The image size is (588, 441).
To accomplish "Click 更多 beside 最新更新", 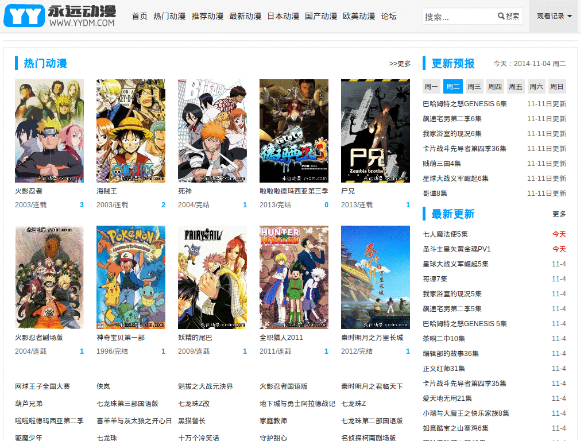I will (559, 214).
